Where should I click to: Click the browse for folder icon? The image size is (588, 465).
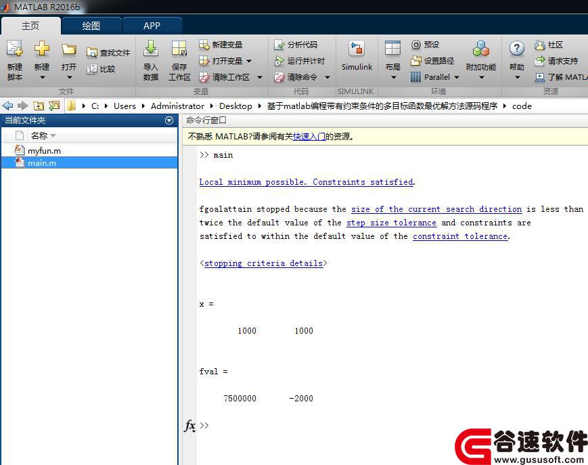[54, 106]
